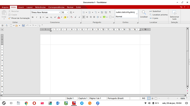Apply red font color

coord(59,17)
